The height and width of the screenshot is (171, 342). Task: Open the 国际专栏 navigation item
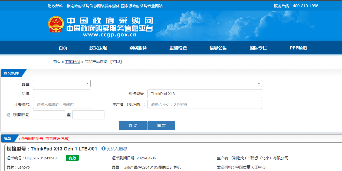(x=258, y=48)
